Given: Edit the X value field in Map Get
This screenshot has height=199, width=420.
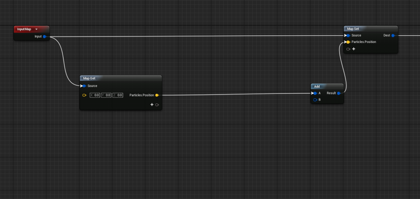Looking at the screenshot, I should click(95, 95).
